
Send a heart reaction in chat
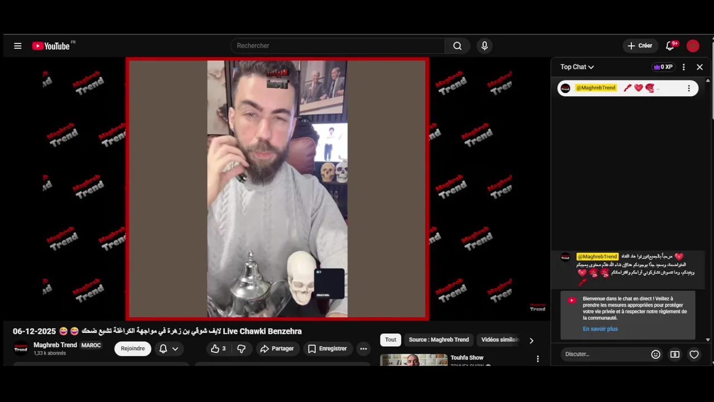point(694,354)
